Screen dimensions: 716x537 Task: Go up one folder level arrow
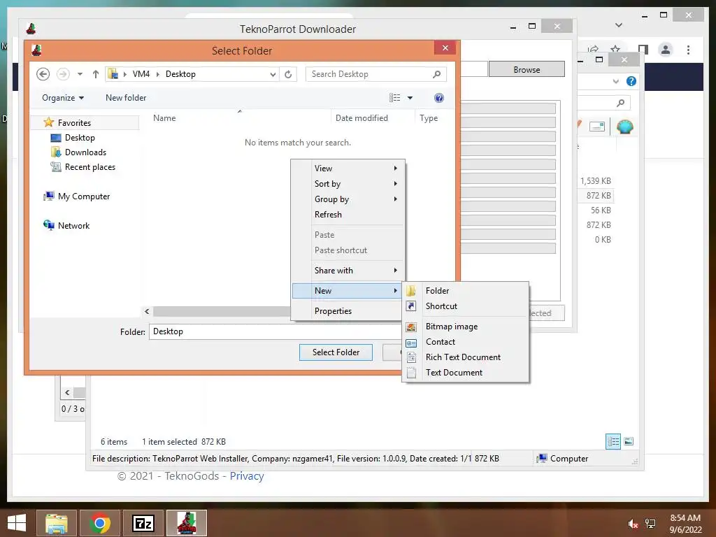[95, 74]
